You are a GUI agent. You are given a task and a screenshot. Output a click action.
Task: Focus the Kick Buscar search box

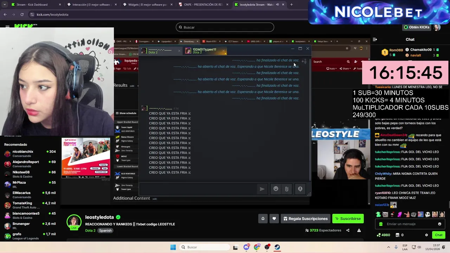tap(225, 27)
